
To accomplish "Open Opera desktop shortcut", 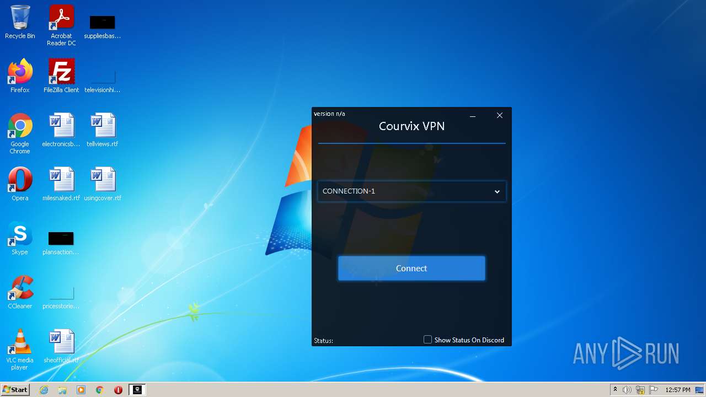I will (x=20, y=184).
